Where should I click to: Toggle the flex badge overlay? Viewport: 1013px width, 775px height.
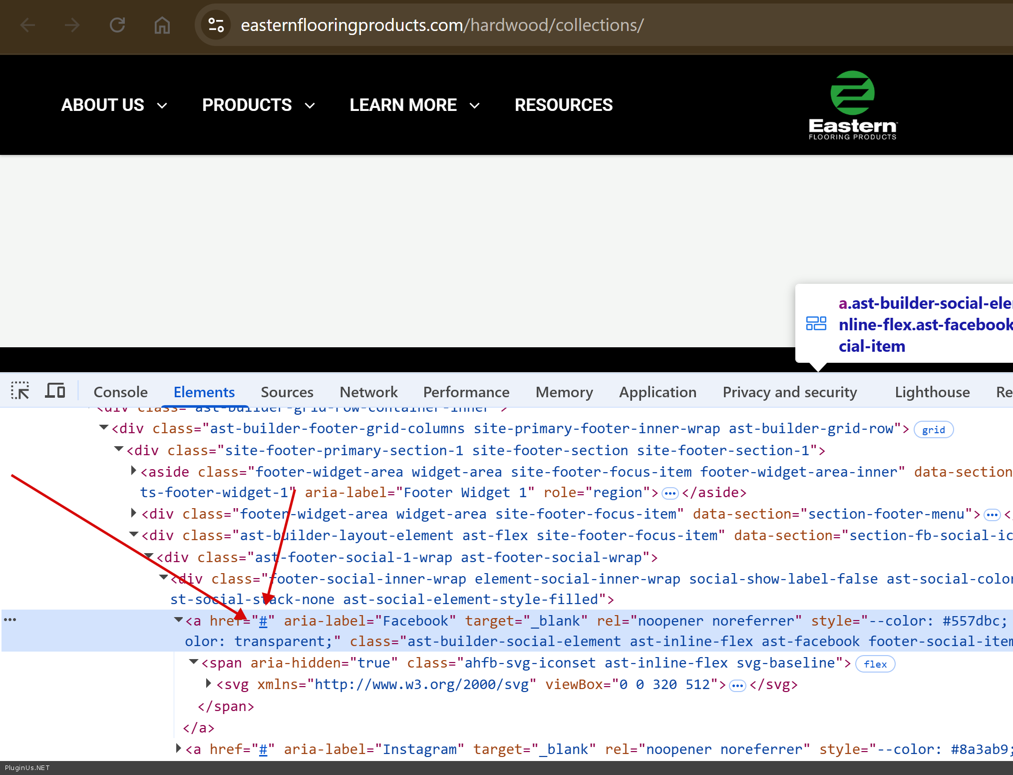(x=875, y=664)
